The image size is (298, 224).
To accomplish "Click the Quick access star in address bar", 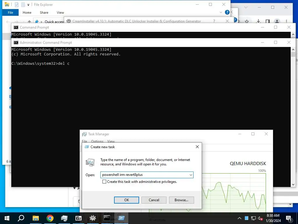I will pos(37,22).
